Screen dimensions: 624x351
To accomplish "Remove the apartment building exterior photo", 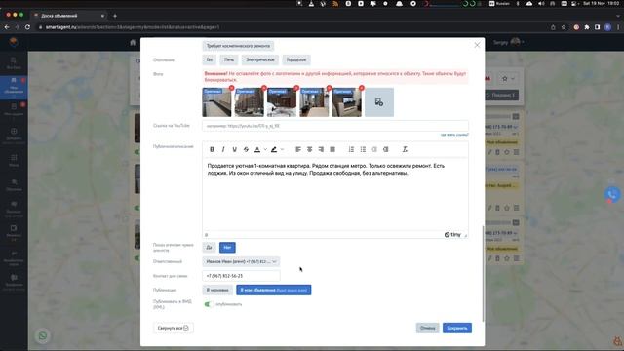I will click(264, 88).
